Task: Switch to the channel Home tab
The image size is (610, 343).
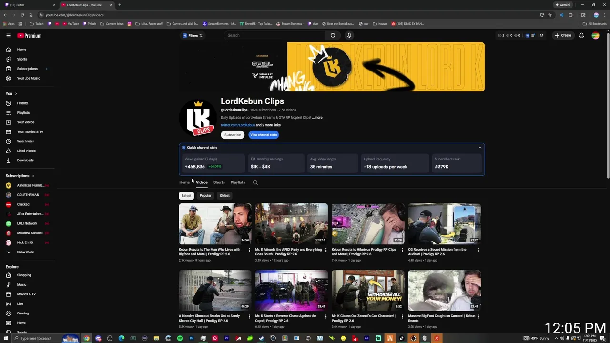Action: [184, 182]
